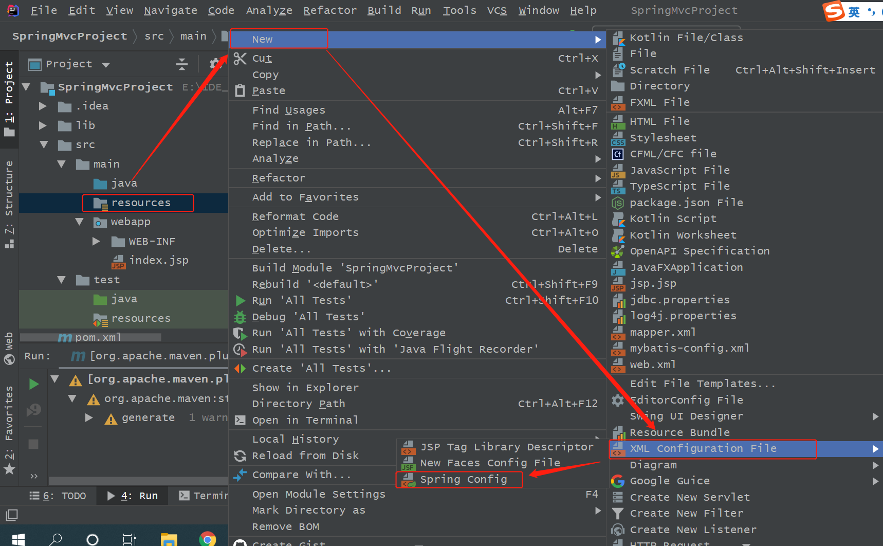Collapse the main folder
The image size is (883, 546).
click(62, 164)
